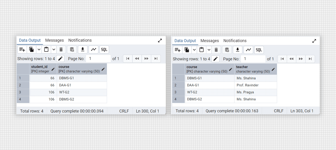Image resolution: width=336 pixels, height=150 pixels.
Task: Click SQL button in right panel toolbar
Action: (x=259, y=50)
